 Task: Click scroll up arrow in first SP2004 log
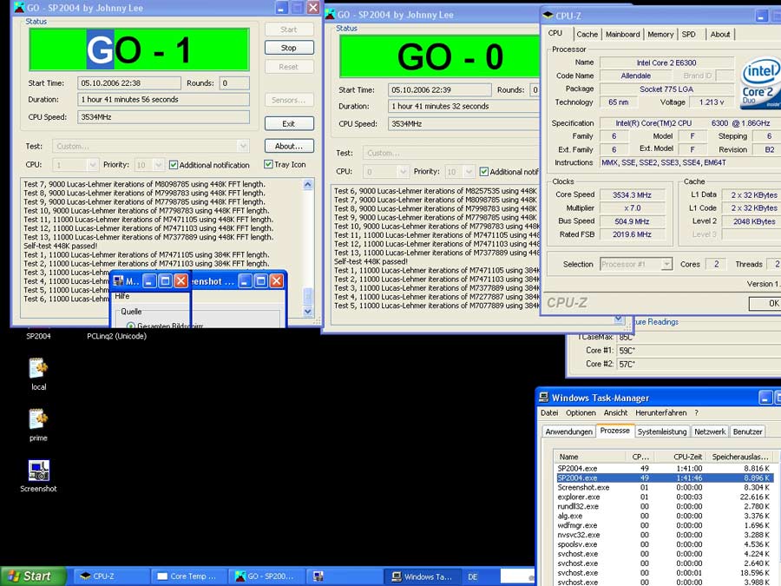(x=308, y=184)
